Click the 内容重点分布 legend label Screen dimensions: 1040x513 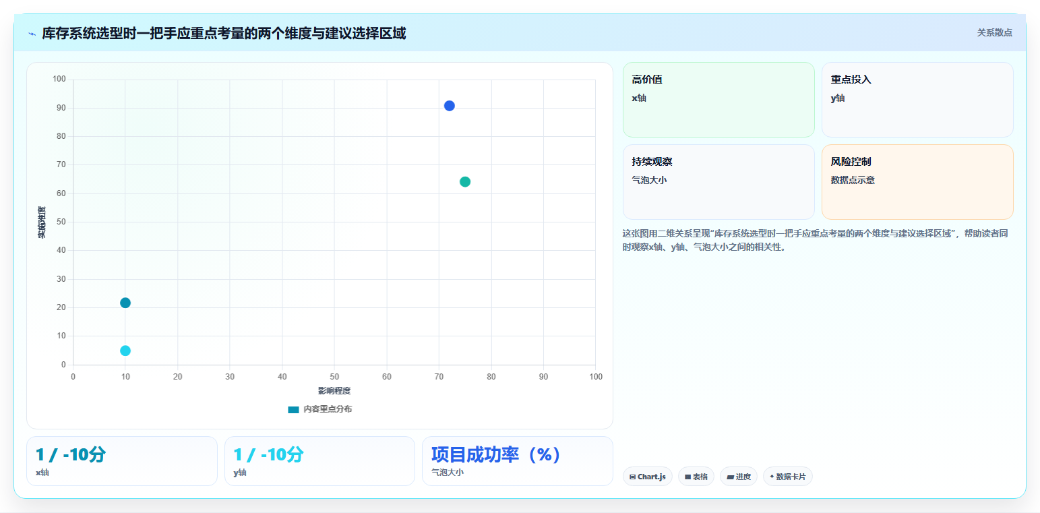click(x=328, y=410)
